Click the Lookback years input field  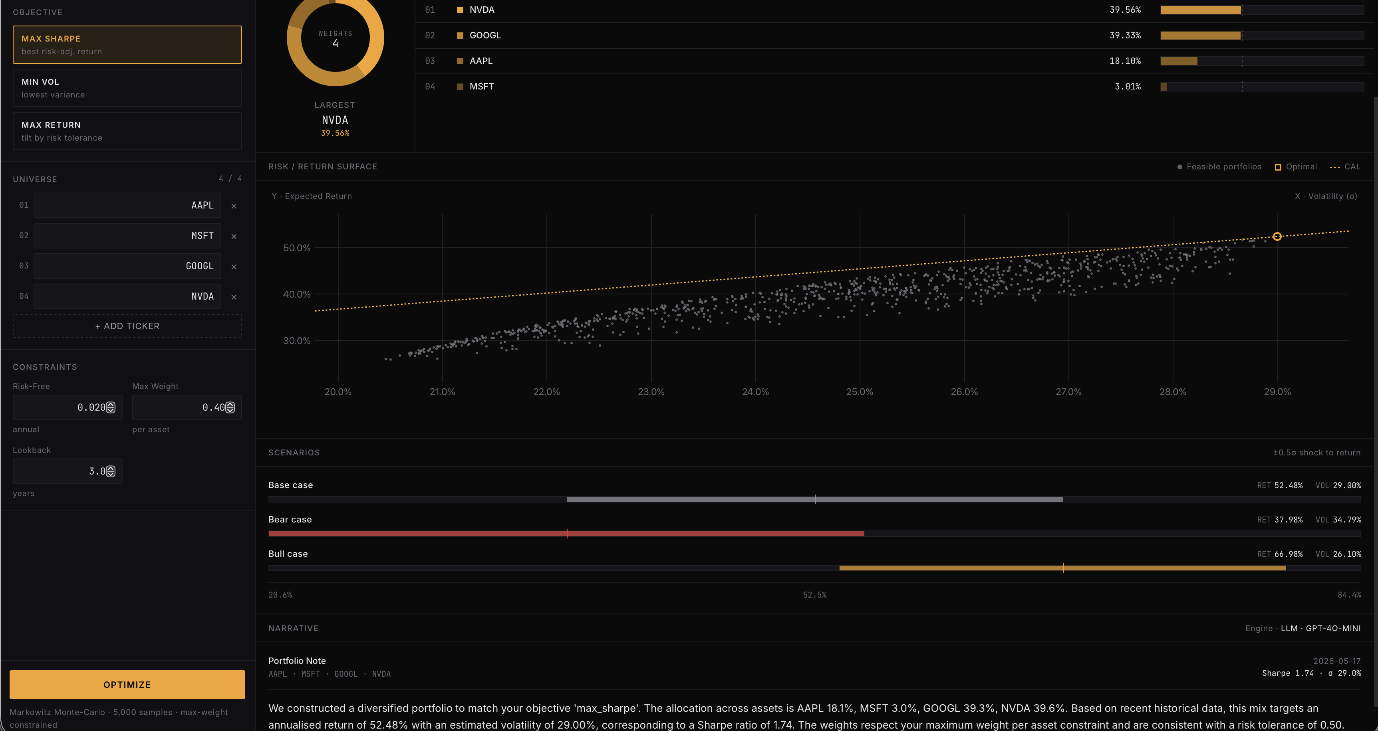tap(68, 471)
